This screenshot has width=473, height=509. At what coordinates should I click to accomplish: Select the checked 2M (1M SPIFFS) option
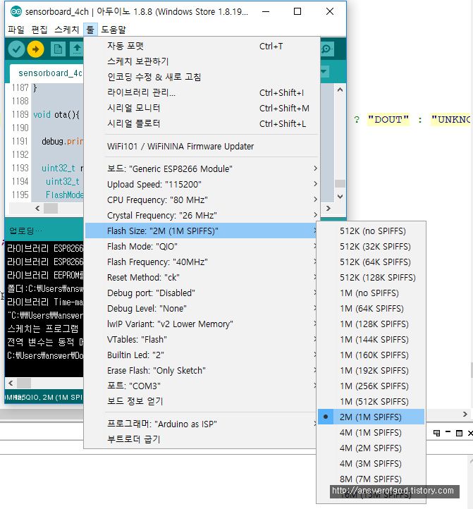(x=371, y=417)
